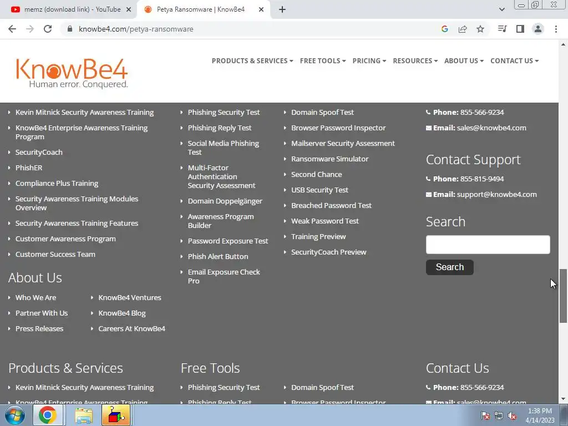Viewport: 568px width, 426px height.
Task: Open Weak Password Test link
Action: [x=325, y=221]
